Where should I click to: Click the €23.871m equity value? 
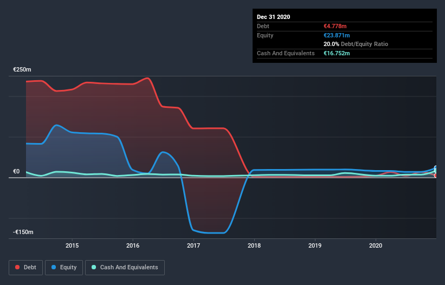[x=337, y=35]
